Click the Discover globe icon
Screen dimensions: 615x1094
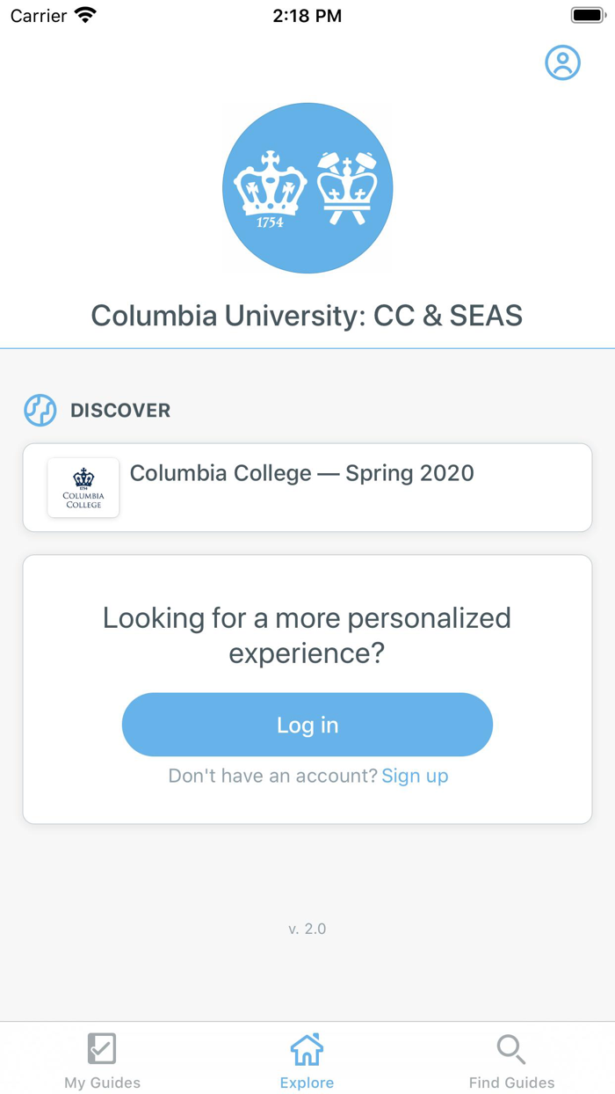point(40,410)
